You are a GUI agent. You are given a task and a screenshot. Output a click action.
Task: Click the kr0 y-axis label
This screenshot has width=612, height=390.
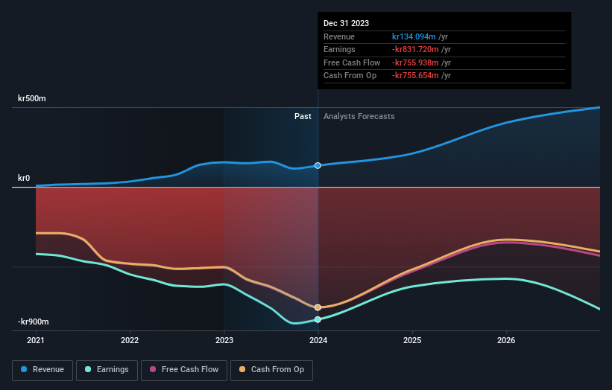tap(24, 178)
